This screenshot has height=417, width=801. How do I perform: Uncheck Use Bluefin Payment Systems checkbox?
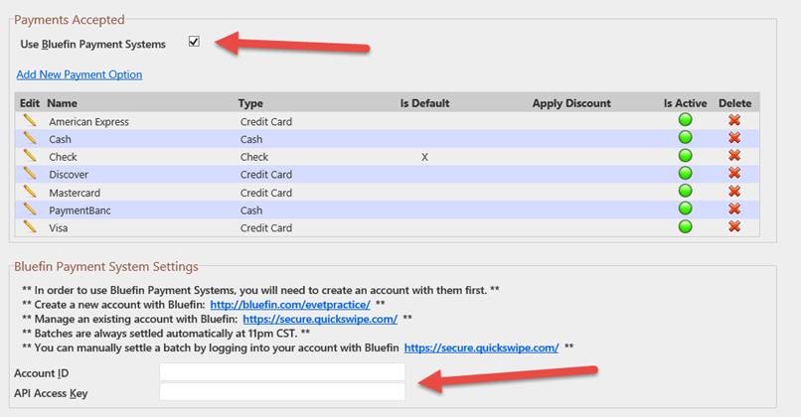tap(194, 42)
